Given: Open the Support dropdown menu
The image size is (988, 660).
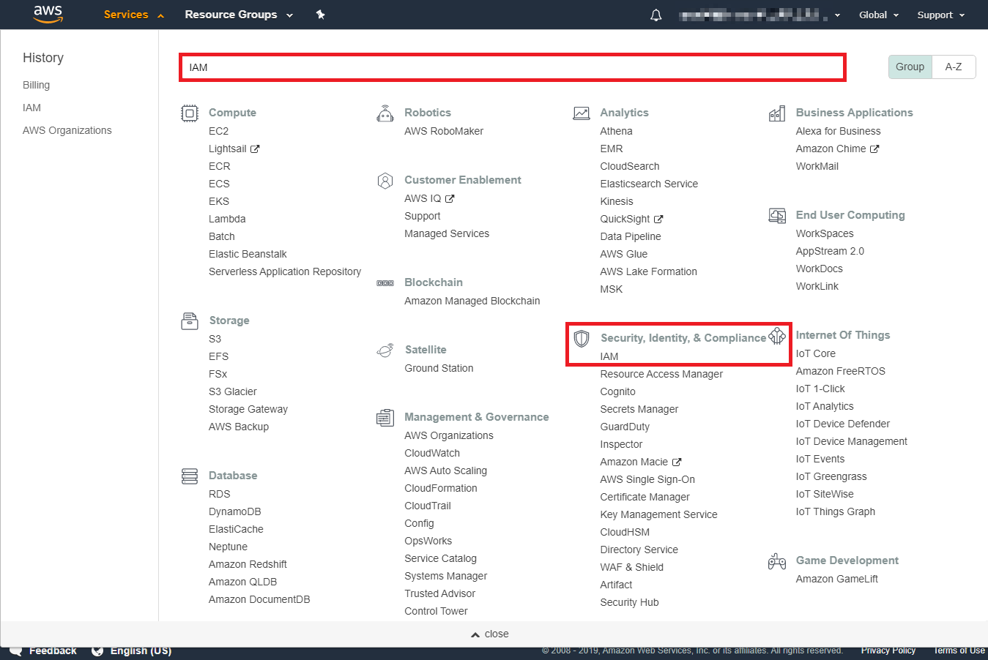Looking at the screenshot, I should [941, 15].
